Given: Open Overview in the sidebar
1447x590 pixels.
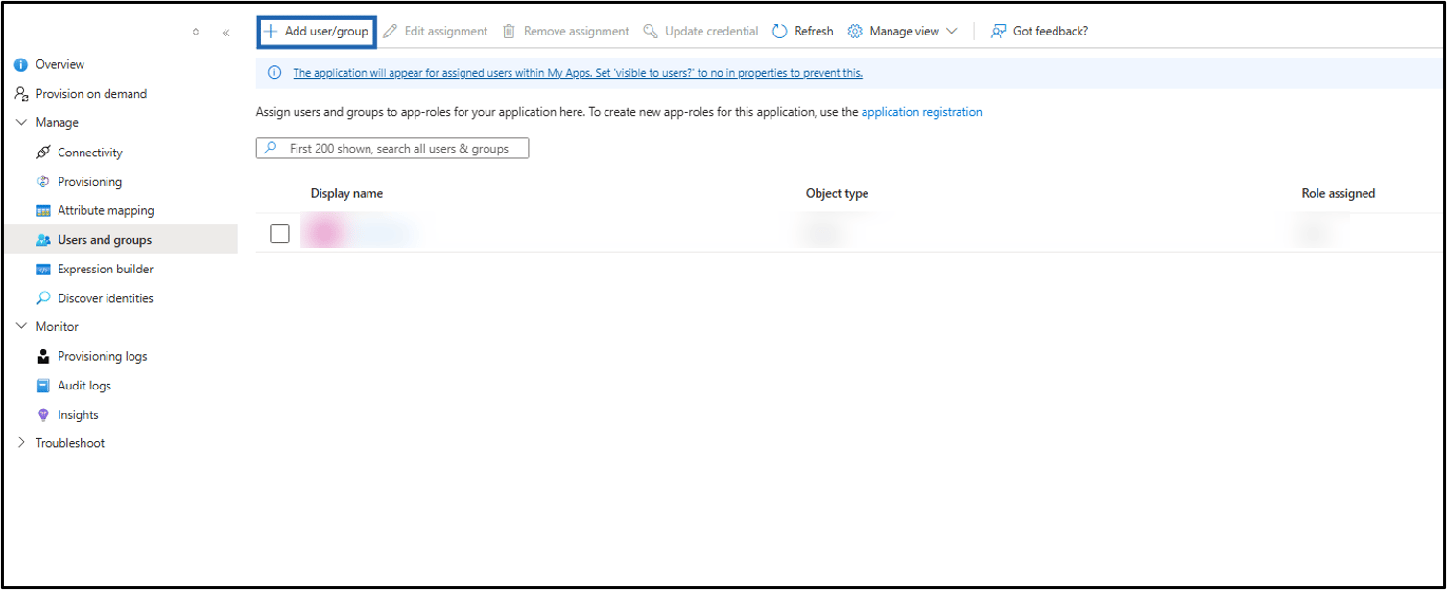Looking at the screenshot, I should (59, 64).
